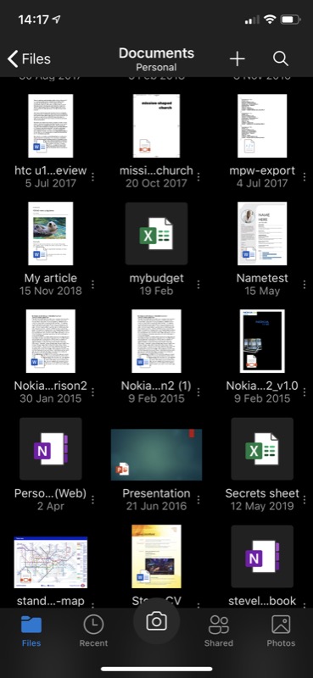Tap the '21 Jun 2016' date
The height and width of the screenshot is (678, 313).
coord(156,506)
